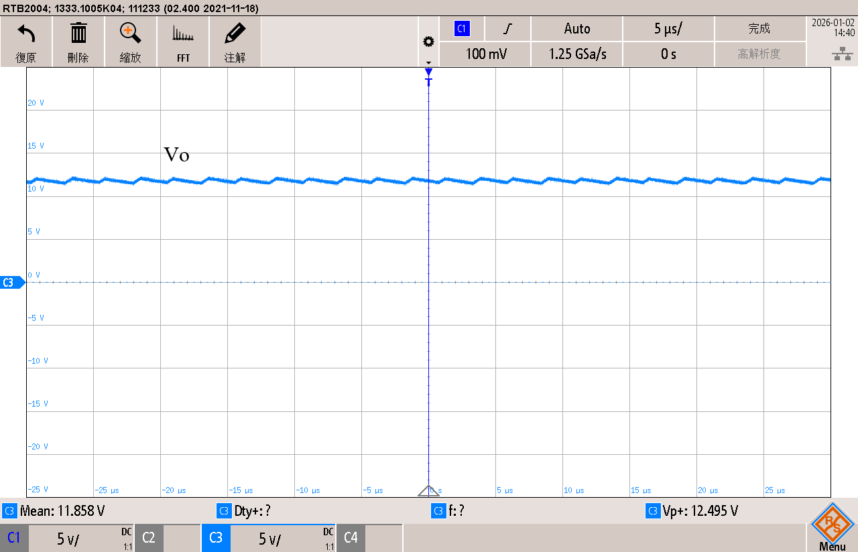The width and height of the screenshot is (858, 552).
Task: Open the settings gear menu
Action: [x=428, y=42]
